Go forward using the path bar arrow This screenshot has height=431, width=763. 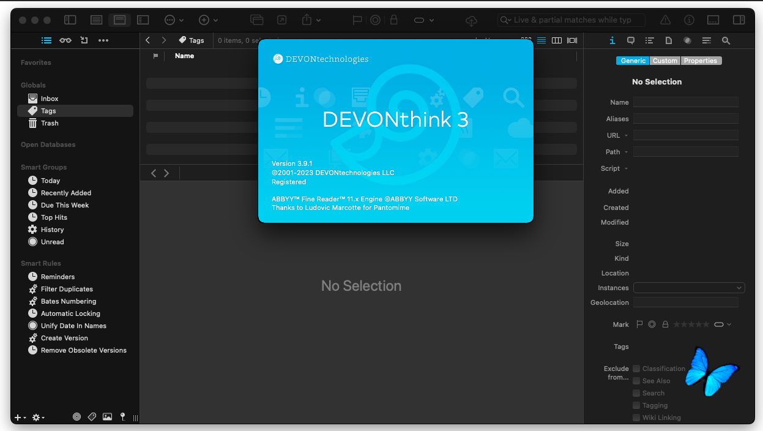coord(163,40)
